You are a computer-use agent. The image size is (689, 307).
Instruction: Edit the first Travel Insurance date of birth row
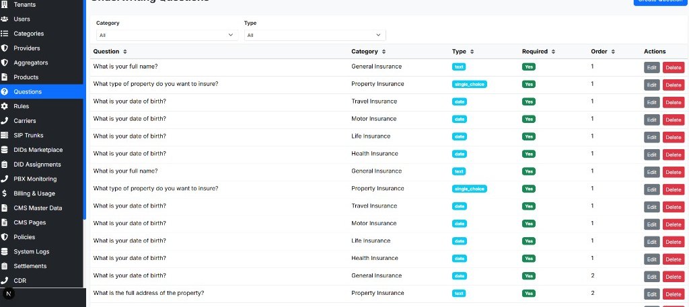click(x=651, y=102)
